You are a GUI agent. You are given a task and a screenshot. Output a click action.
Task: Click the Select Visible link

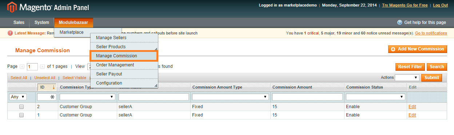click(x=74, y=78)
